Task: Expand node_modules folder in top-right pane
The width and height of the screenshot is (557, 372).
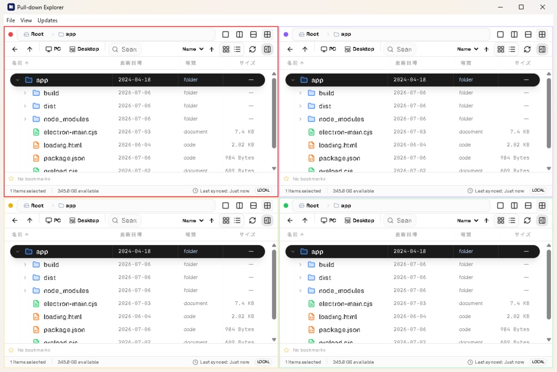Action: (x=300, y=119)
